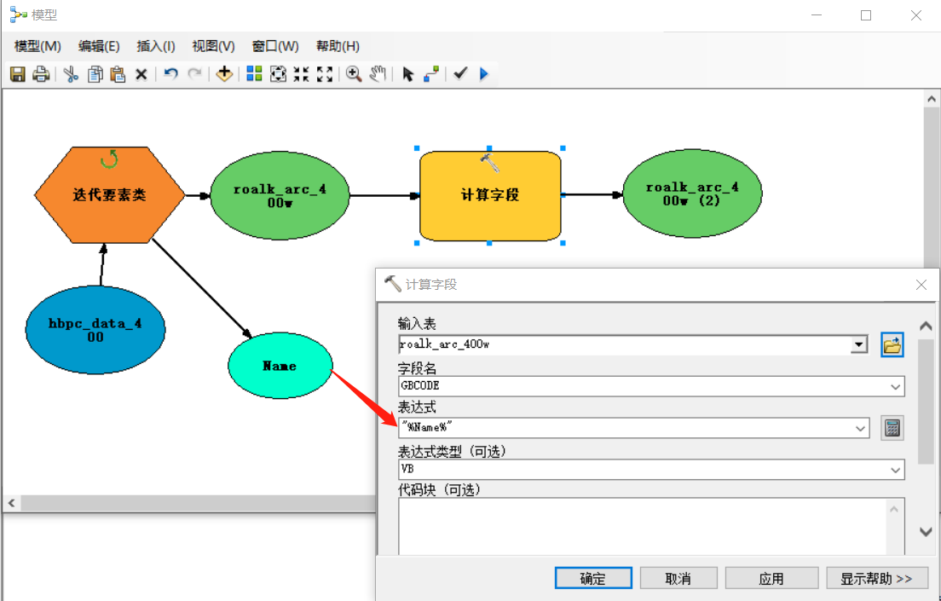Select the blue hbpc_data_400 oval
The height and width of the screenshot is (601, 941).
[95, 330]
